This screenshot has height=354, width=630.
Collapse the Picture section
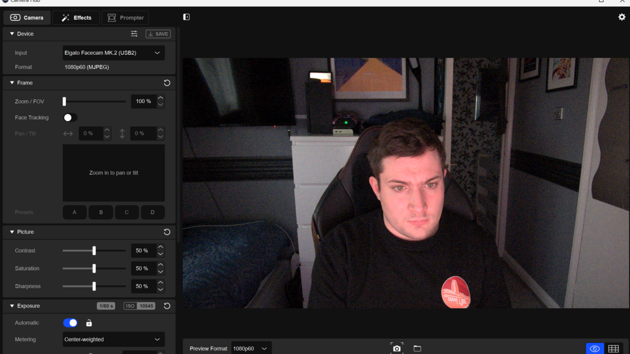(x=12, y=232)
